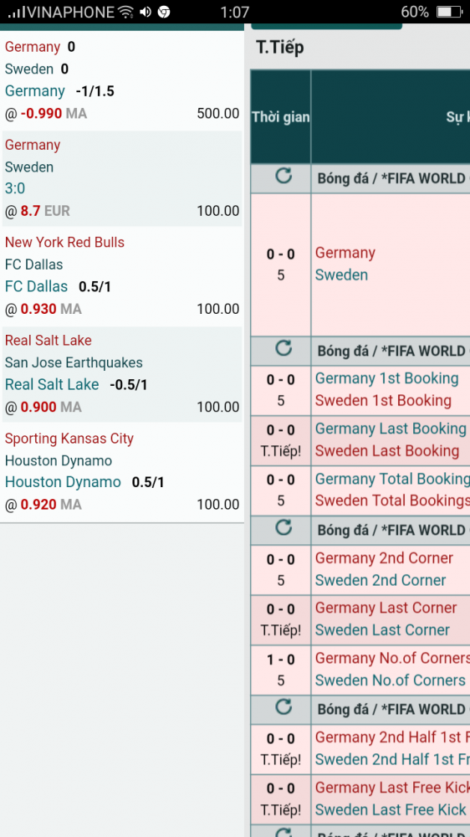
Task: Open the Germany match link in live table
Action: (345, 253)
